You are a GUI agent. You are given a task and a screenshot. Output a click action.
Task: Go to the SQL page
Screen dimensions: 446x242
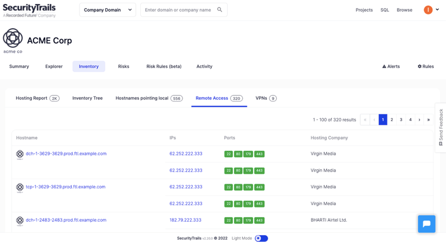pyautogui.click(x=385, y=10)
